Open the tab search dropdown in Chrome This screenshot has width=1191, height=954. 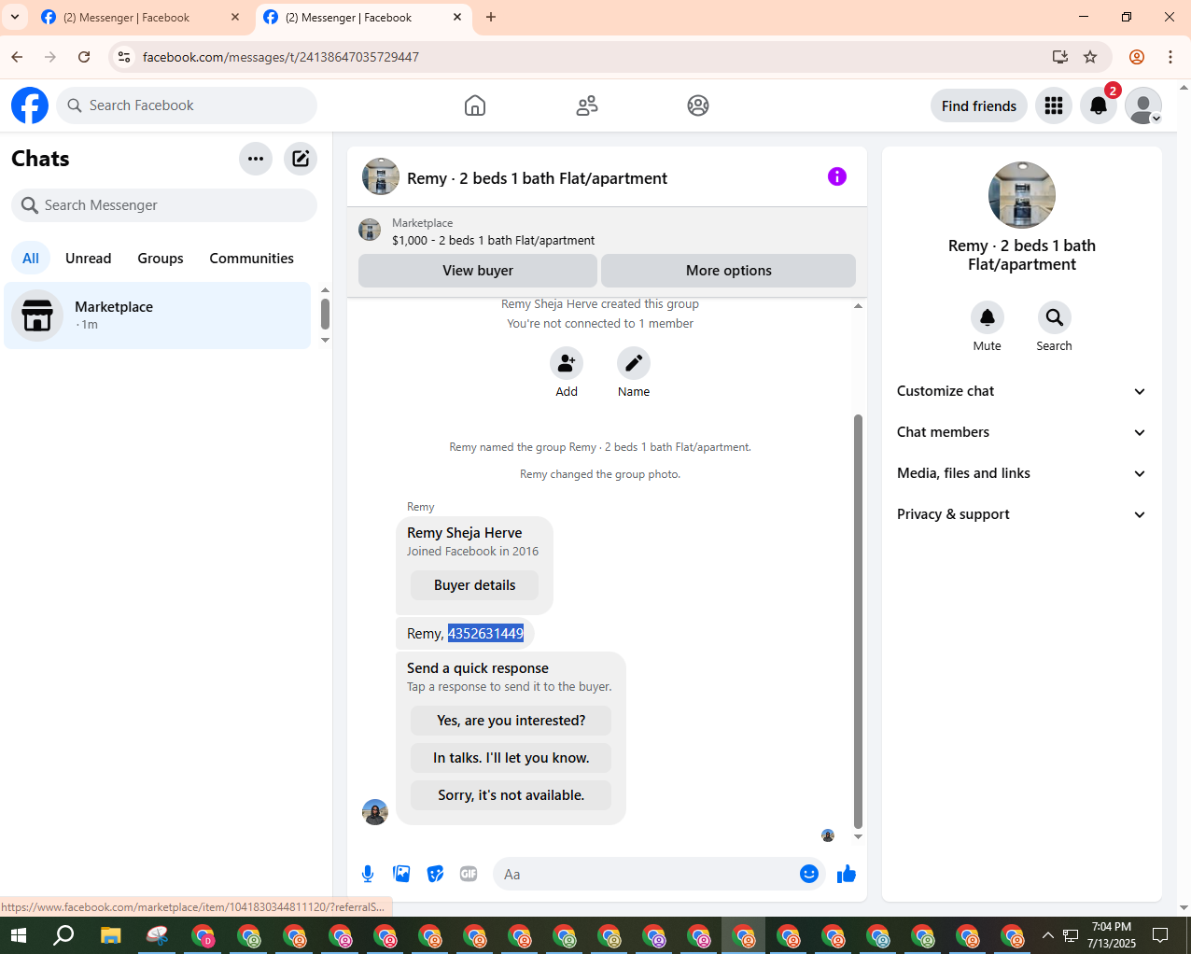click(15, 17)
